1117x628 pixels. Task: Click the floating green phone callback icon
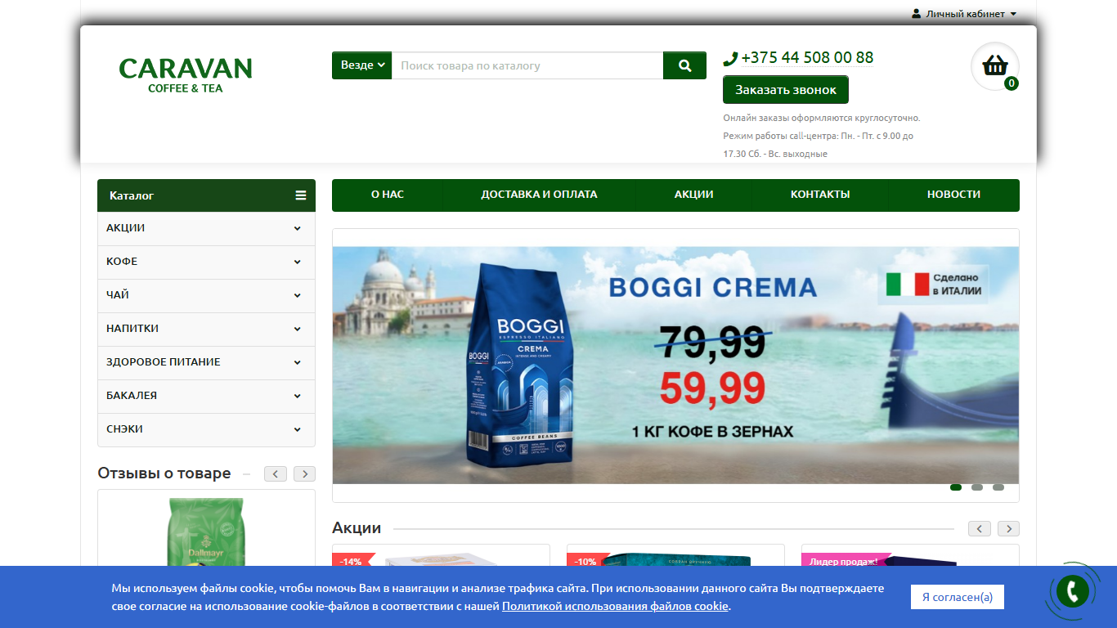[x=1072, y=590]
